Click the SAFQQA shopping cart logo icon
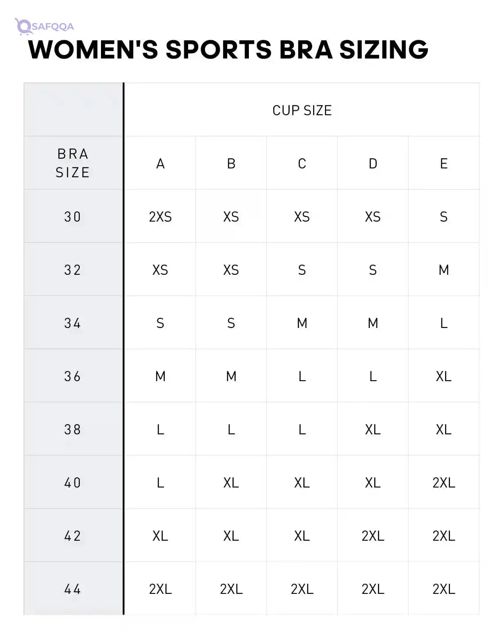Image resolution: width=500 pixels, height=632 pixels. tap(23, 27)
